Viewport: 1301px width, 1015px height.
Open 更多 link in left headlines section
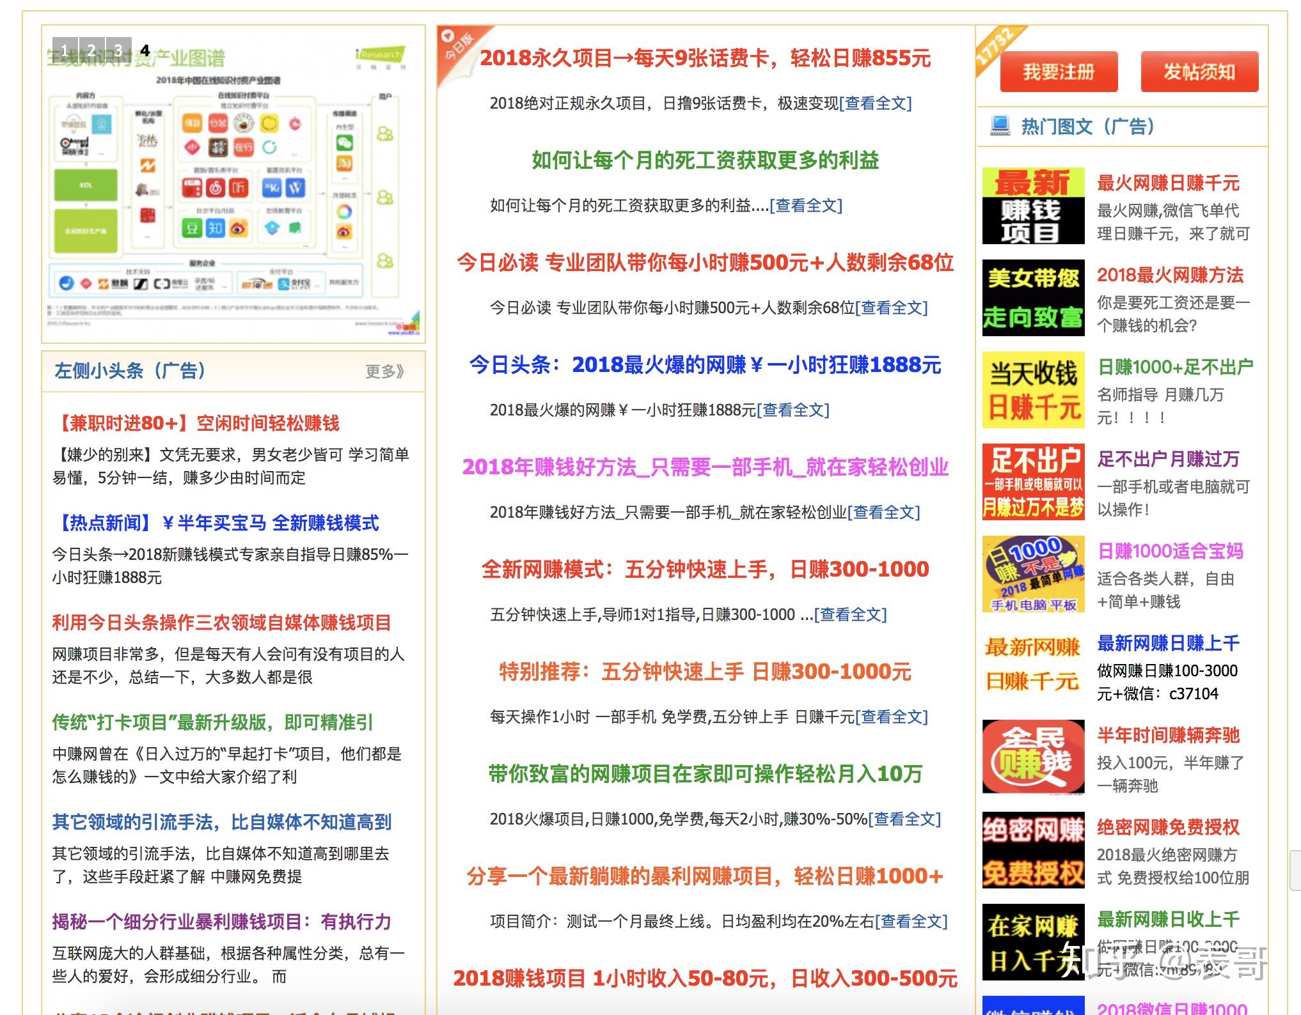point(384,371)
